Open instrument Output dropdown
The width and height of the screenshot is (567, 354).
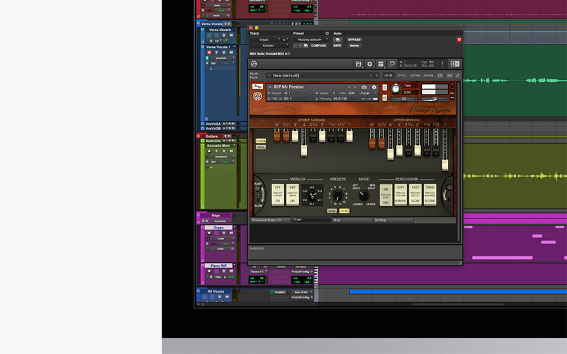pyautogui.click(x=289, y=93)
